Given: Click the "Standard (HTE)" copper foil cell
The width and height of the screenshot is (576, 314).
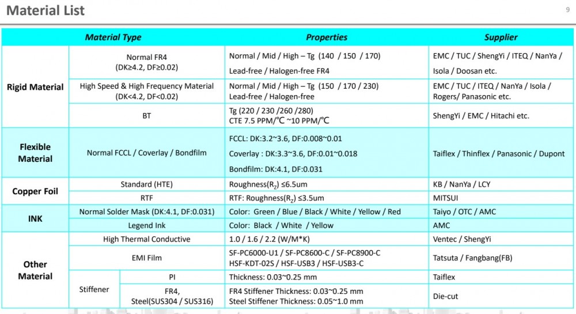Looking at the screenshot, I should [x=146, y=184].
